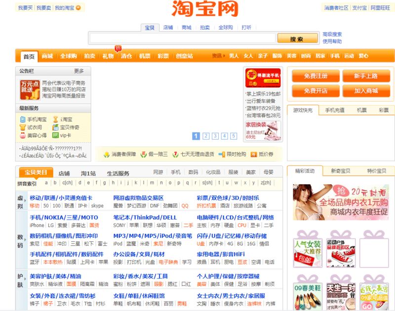Switch to the 游戏快充 tab

303,110
